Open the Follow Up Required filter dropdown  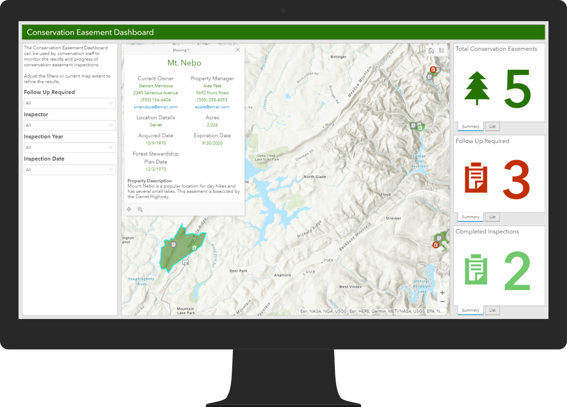pos(69,103)
